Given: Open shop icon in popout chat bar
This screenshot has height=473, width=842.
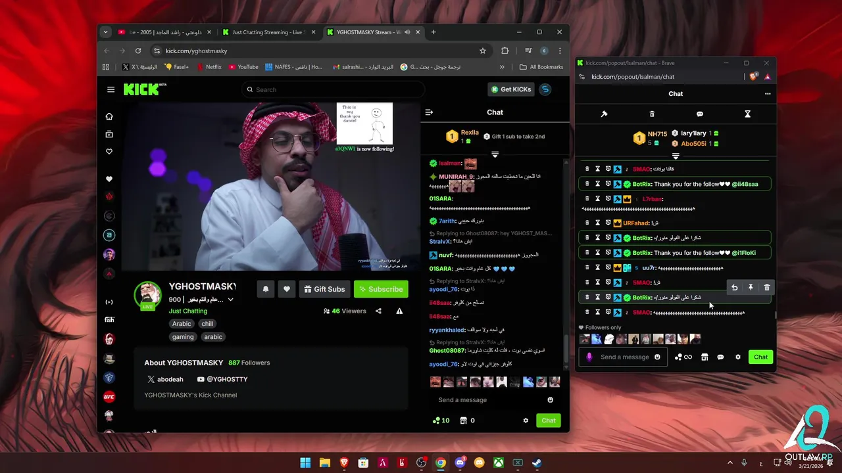Looking at the screenshot, I should click(x=704, y=357).
